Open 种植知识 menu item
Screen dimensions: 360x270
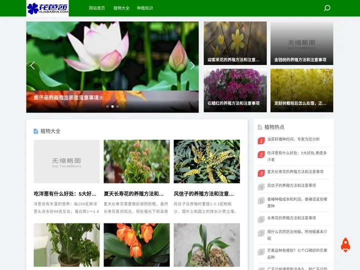(x=145, y=8)
